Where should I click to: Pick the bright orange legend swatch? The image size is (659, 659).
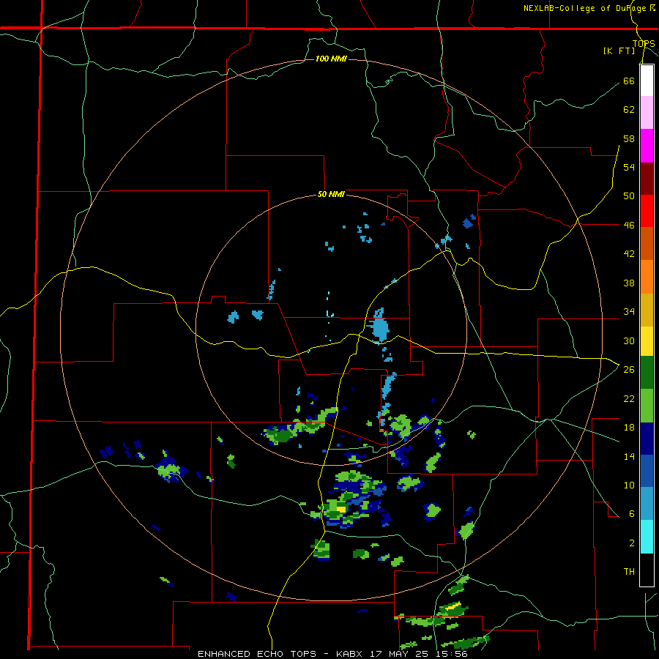tap(647, 277)
